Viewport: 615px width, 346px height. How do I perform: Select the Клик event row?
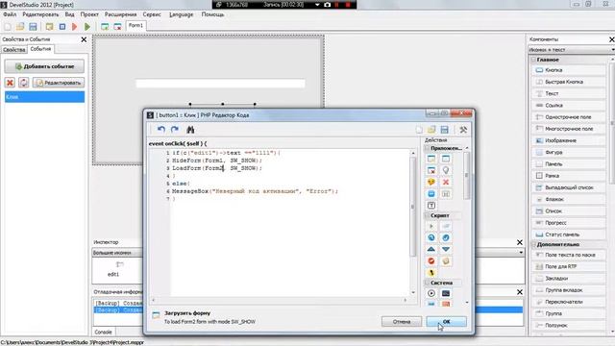click(45, 97)
